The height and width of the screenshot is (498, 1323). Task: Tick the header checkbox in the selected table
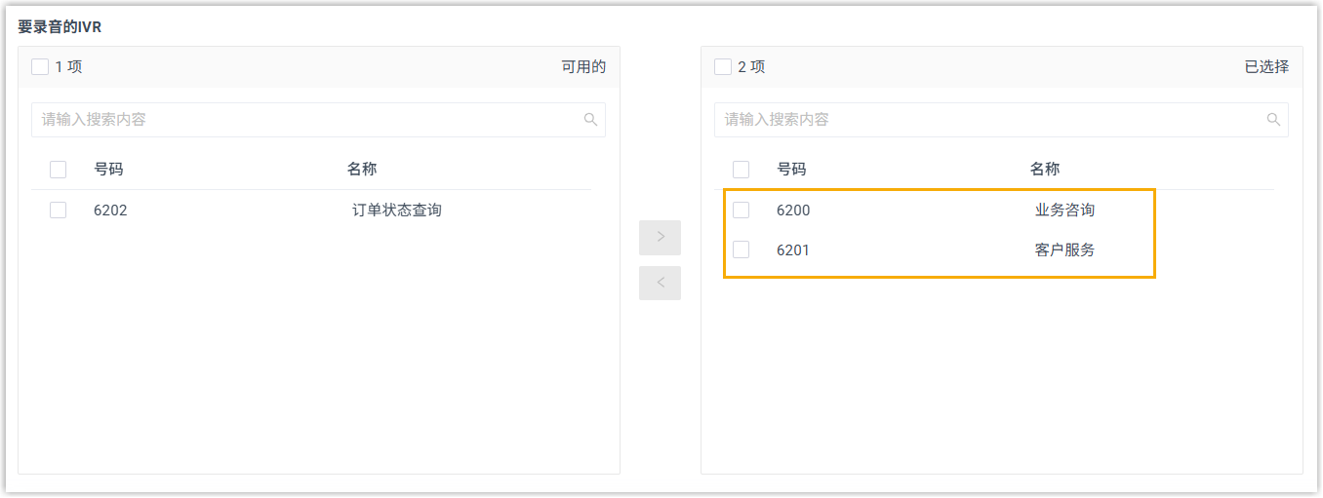742,170
